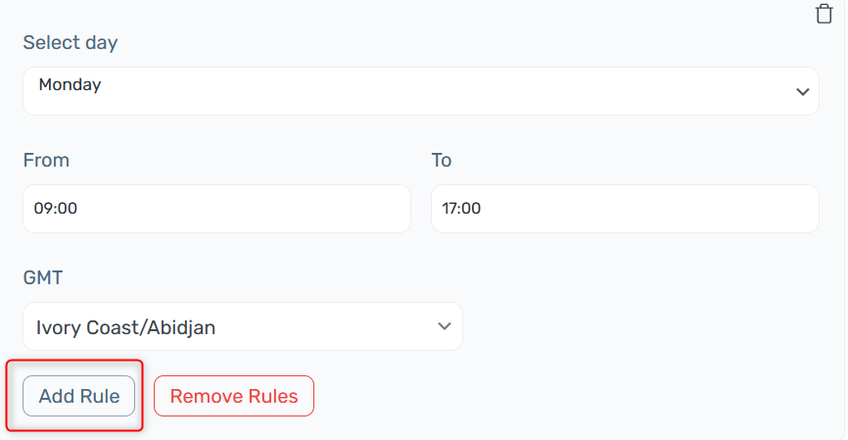This screenshot has width=848, height=440.
Task: Click the Ivory Coast/Abidjan value text
Action: 125,327
